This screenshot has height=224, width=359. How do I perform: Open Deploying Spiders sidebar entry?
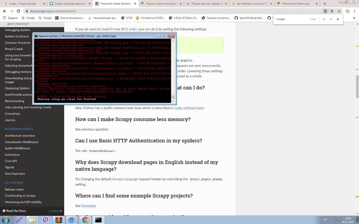pos(17,88)
